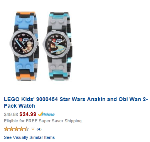Click the orange Prime checkmark icon
This screenshot has width=150, height=142.
40,114
